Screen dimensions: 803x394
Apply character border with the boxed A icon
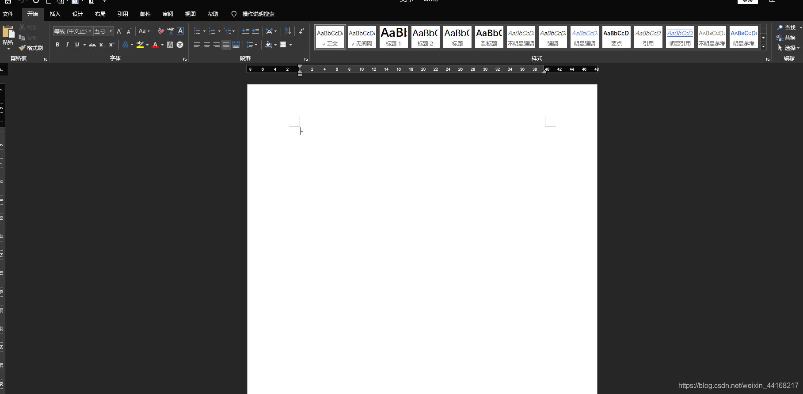click(180, 31)
